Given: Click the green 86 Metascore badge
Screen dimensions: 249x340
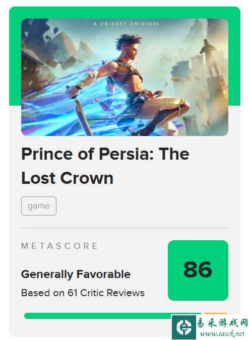Looking at the screenshot, I should tap(198, 270).
